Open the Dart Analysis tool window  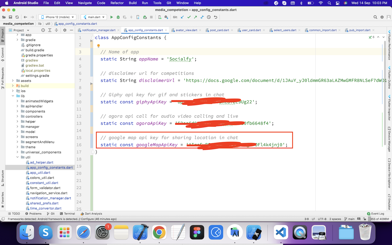[91, 214]
